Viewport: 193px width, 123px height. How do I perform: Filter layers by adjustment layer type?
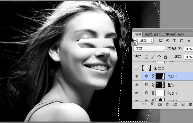pyautogui.click(x=168, y=41)
